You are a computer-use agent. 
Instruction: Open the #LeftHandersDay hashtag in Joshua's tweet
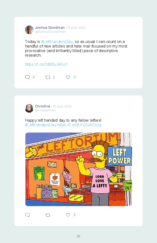pos(57,42)
